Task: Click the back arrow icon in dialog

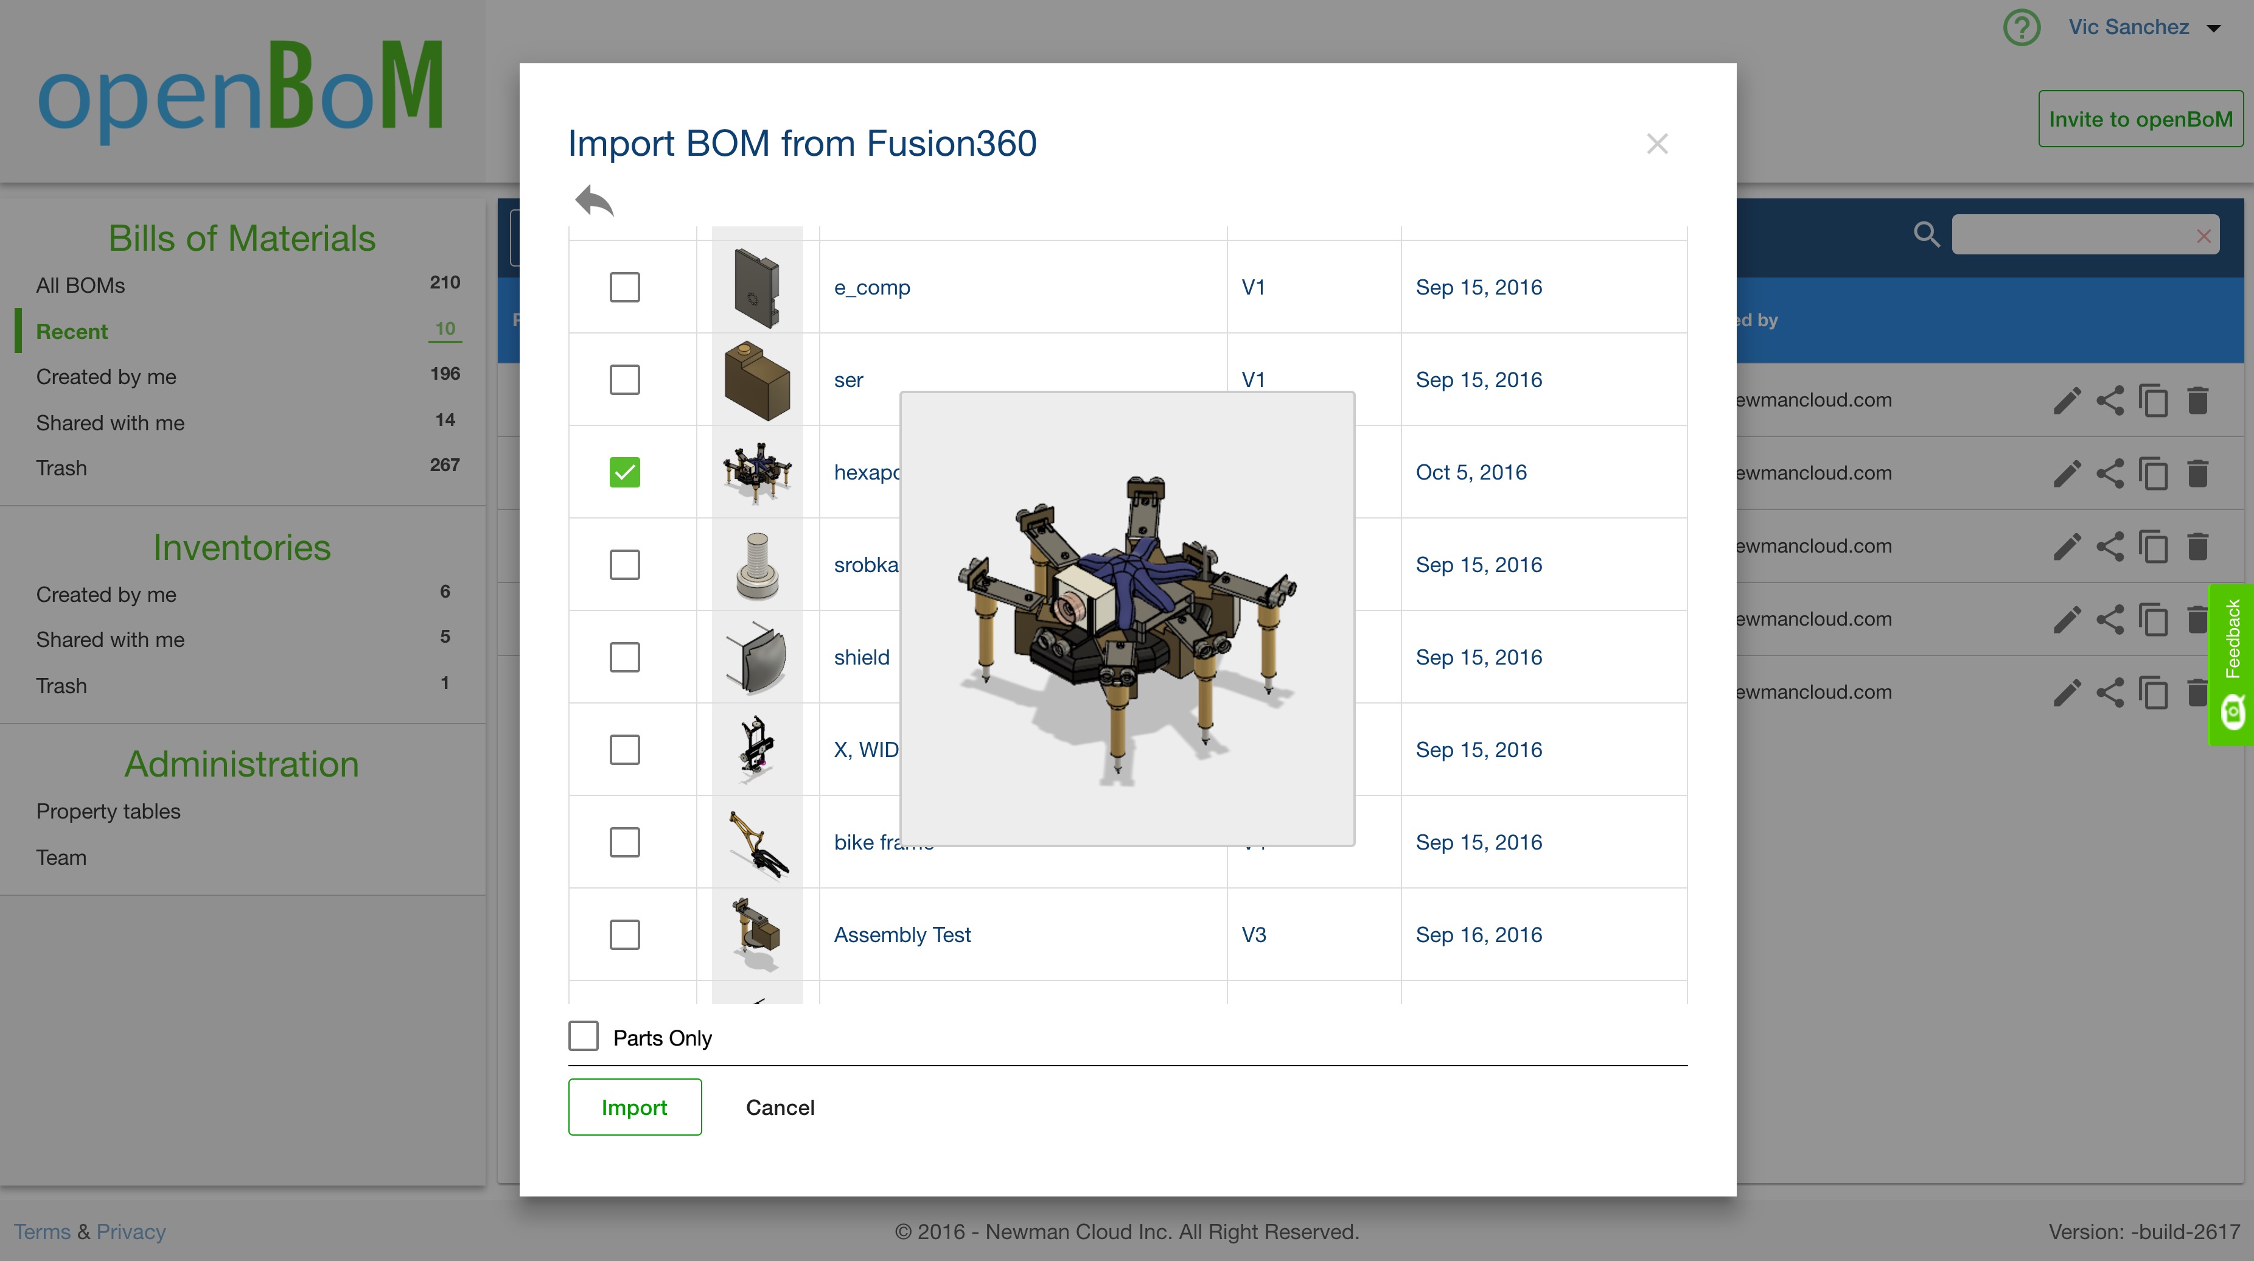Action: click(x=594, y=201)
